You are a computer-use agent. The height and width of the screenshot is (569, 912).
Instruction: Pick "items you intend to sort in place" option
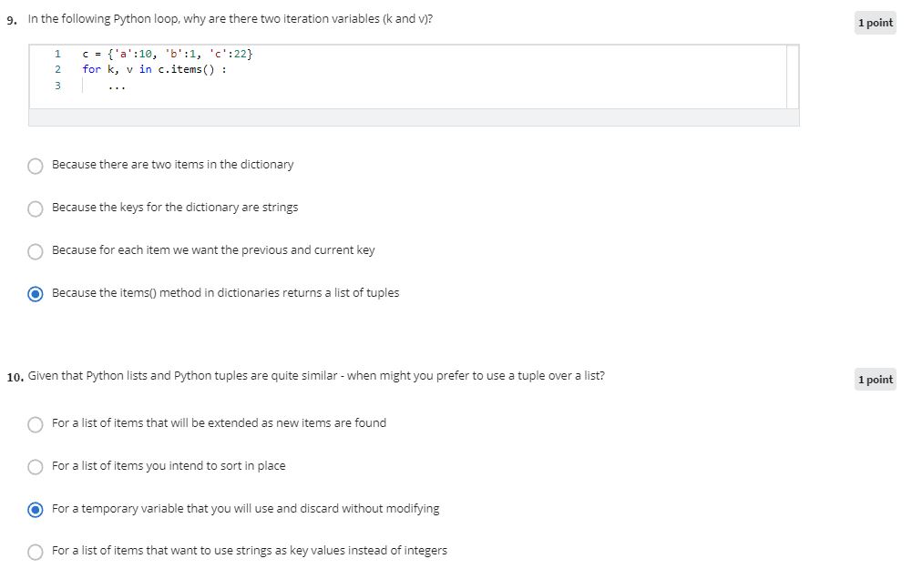(36, 467)
